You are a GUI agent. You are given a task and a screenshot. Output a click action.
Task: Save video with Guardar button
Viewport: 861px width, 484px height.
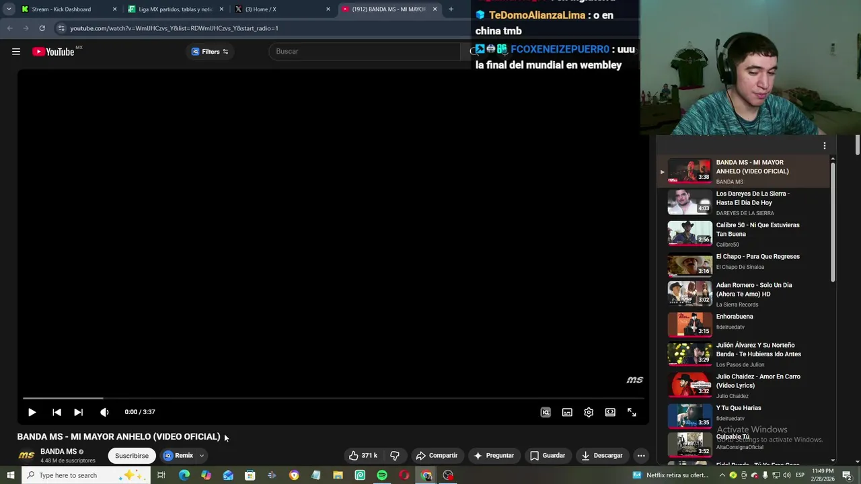[548, 456]
